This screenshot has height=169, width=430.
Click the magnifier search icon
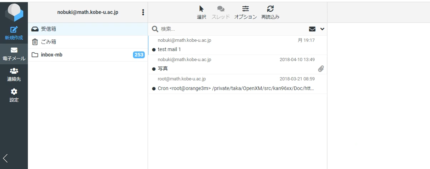(155, 29)
